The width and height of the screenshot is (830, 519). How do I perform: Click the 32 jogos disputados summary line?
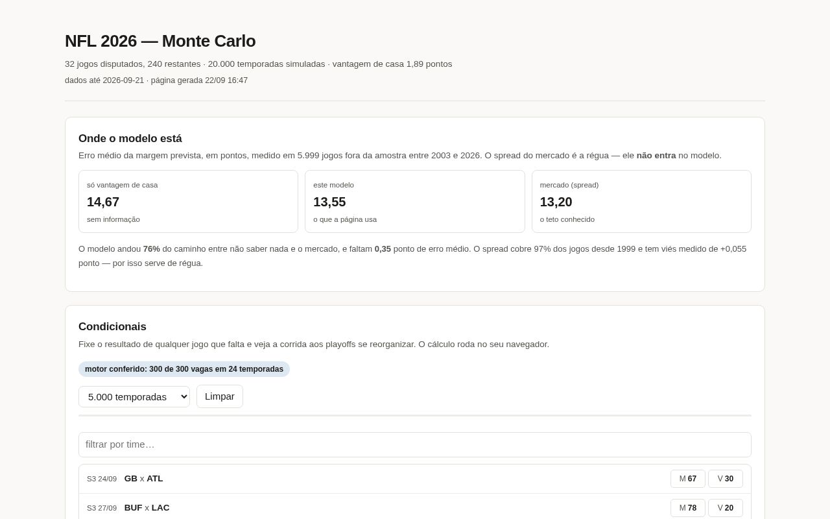click(x=259, y=64)
